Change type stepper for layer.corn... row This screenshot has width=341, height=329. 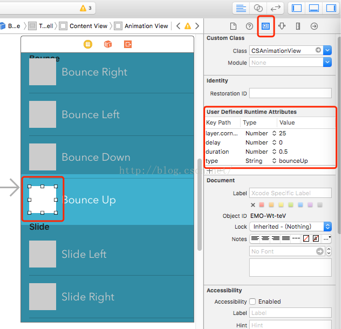[274, 133]
